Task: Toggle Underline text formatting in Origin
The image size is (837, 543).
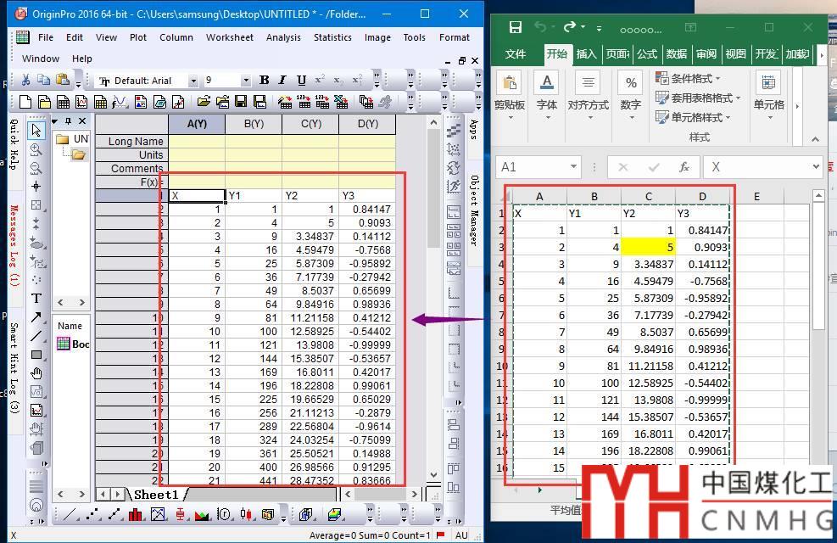Action: pyautogui.click(x=301, y=81)
